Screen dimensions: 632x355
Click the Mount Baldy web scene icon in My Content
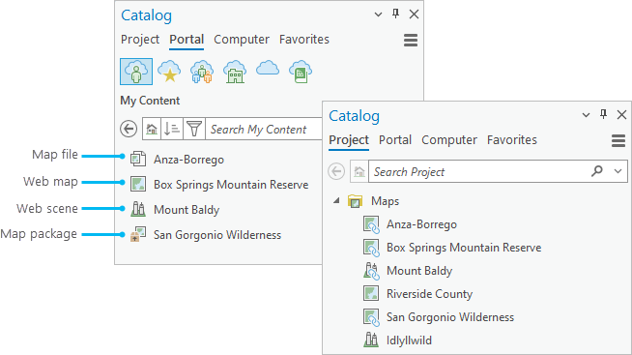tap(138, 209)
